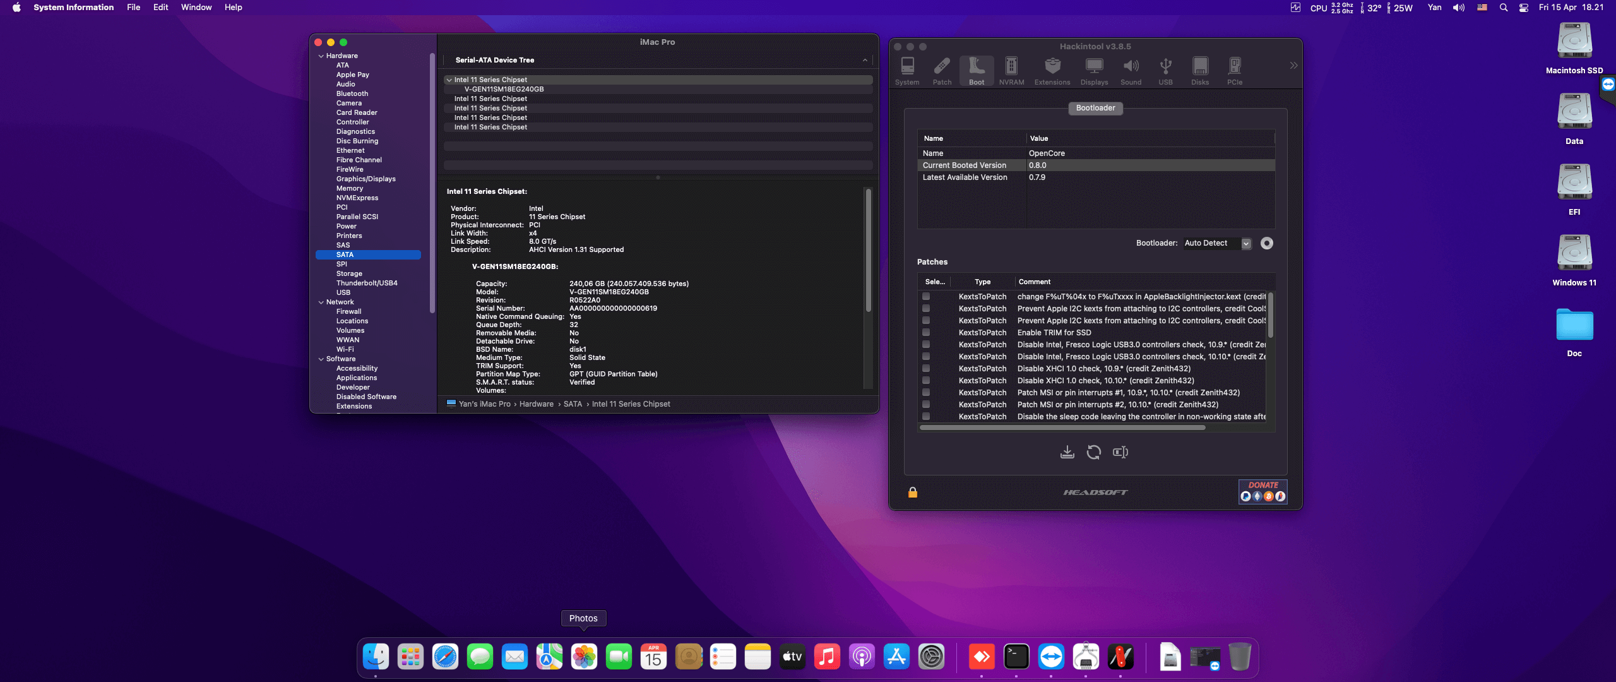Click the padlock icon in Hackintool
The width and height of the screenshot is (1616, 682).
point(913,493)
